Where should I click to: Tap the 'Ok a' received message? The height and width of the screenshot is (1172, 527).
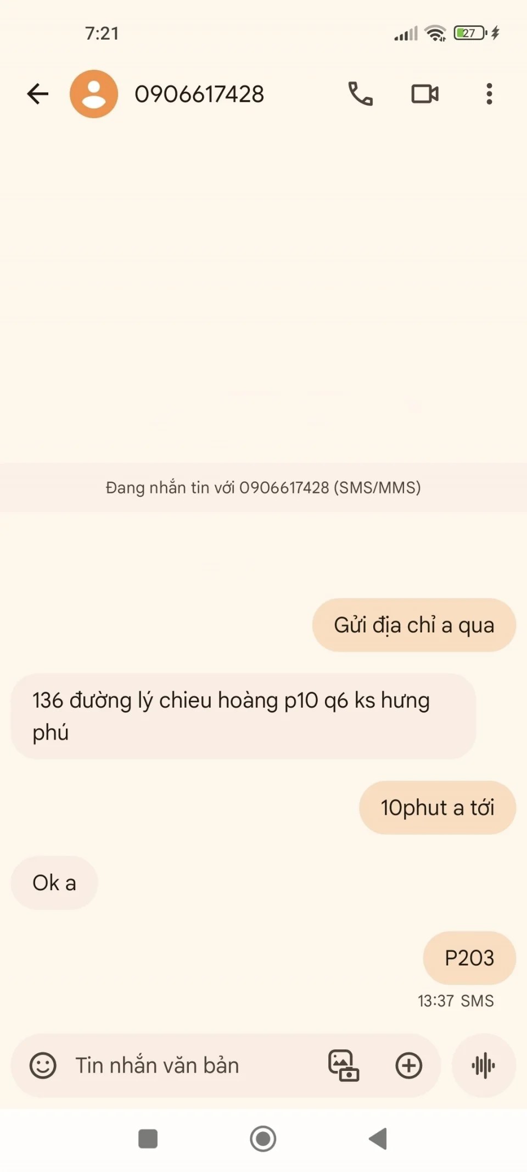pyautogui.click(x=54, y=883)
